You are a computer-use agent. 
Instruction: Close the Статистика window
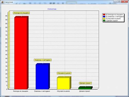click(x=125, y=2)
